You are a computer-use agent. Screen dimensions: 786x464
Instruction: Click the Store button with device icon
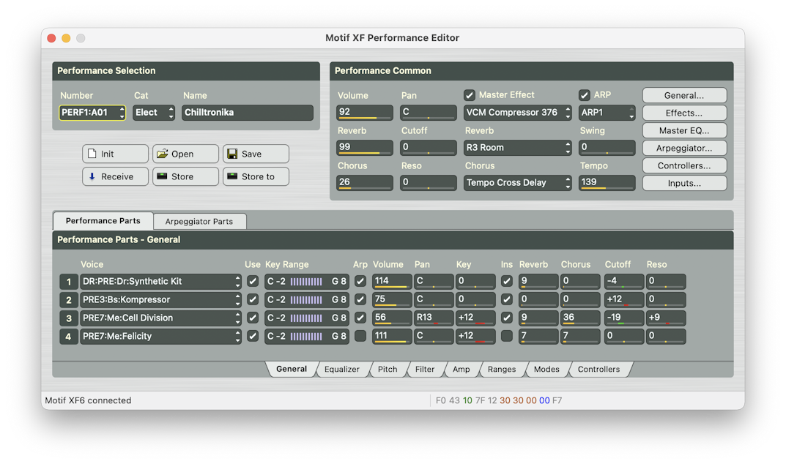pos(185,176)
